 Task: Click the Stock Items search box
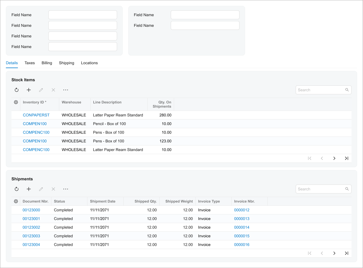pos(320,90)
